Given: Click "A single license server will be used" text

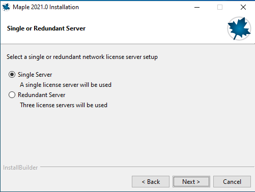Looking at the screenshot, I should coord(66,85).
